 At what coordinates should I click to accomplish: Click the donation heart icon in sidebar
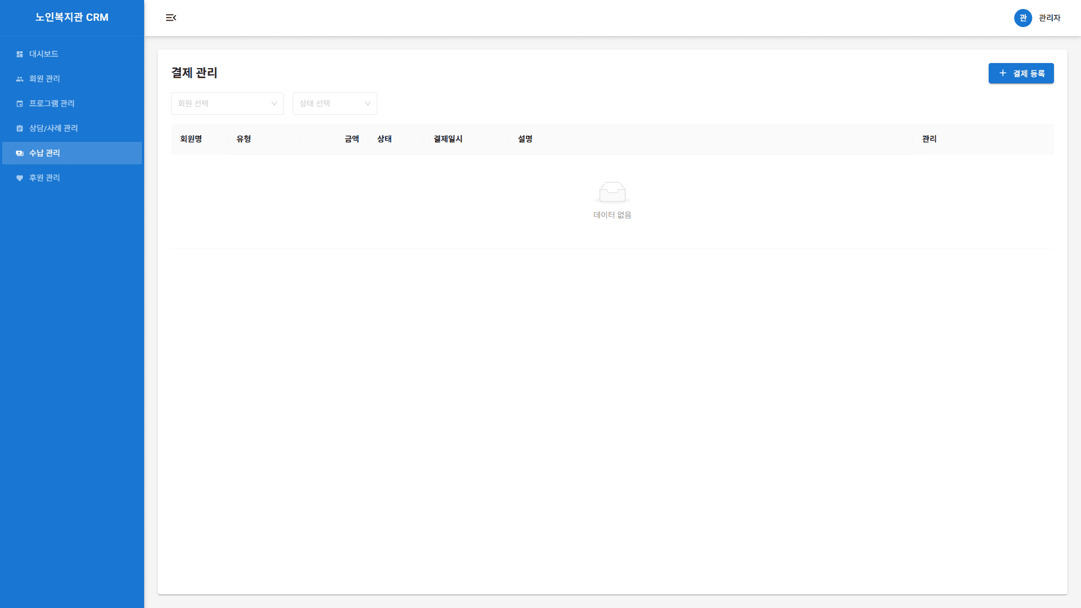click(20, 178)
